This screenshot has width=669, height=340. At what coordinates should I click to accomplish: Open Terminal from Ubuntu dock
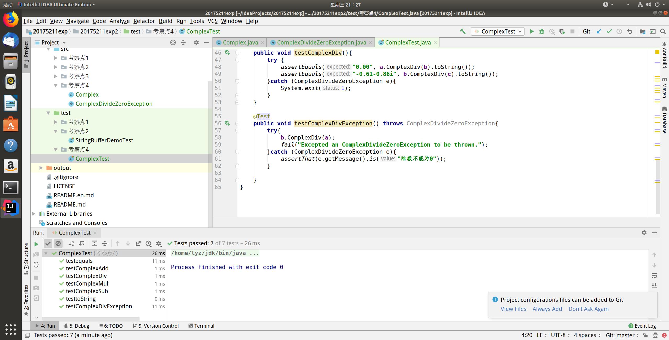[x=11, y=187]
